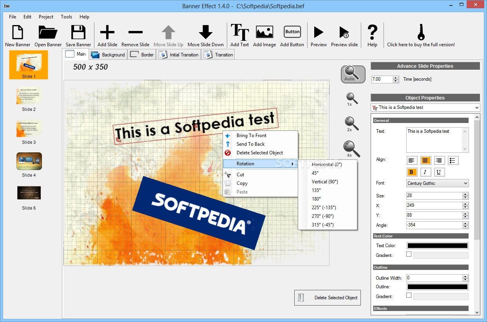Viewport: 487px width, 322px height.
Task: Open the File menu
Action: coord(13,17)
